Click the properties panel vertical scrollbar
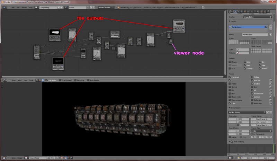 (274, 58)
